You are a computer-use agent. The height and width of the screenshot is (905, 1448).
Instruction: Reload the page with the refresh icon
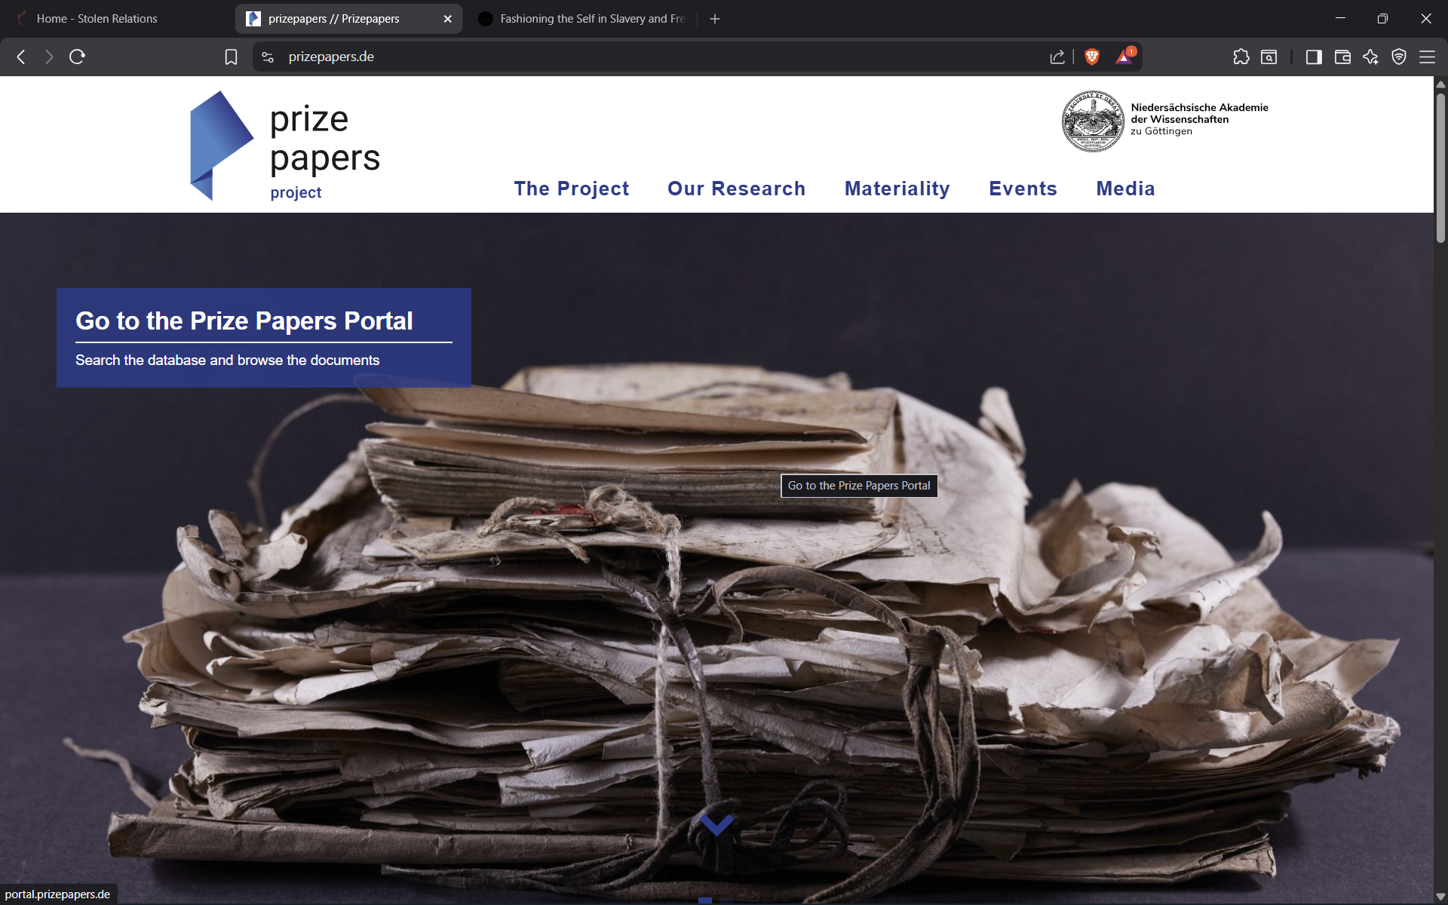(77, 57)
